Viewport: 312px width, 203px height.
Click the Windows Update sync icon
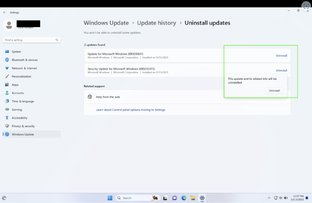(x=7, y=134)
